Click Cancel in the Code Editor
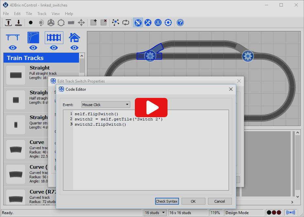The height and width of the screenshot is (217, 304). [x=220, y=201]
